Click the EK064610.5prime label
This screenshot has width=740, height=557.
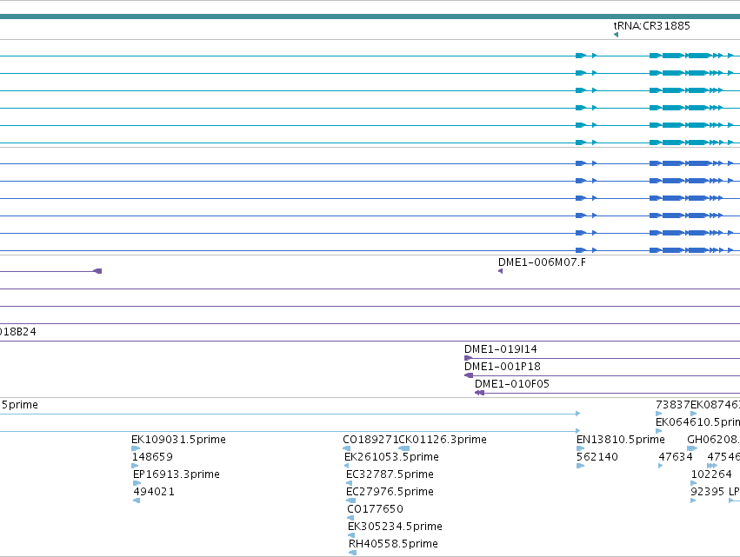click(x=697, y=422)
